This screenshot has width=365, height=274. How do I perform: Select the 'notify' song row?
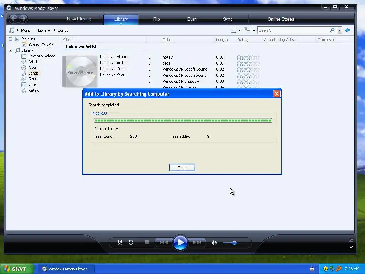coord(168,57)
